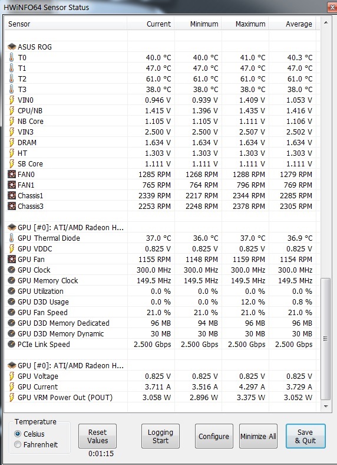Click the ASUS ROG chip icon
Viewport: 337px width, 465px height.
coord(12,47)
